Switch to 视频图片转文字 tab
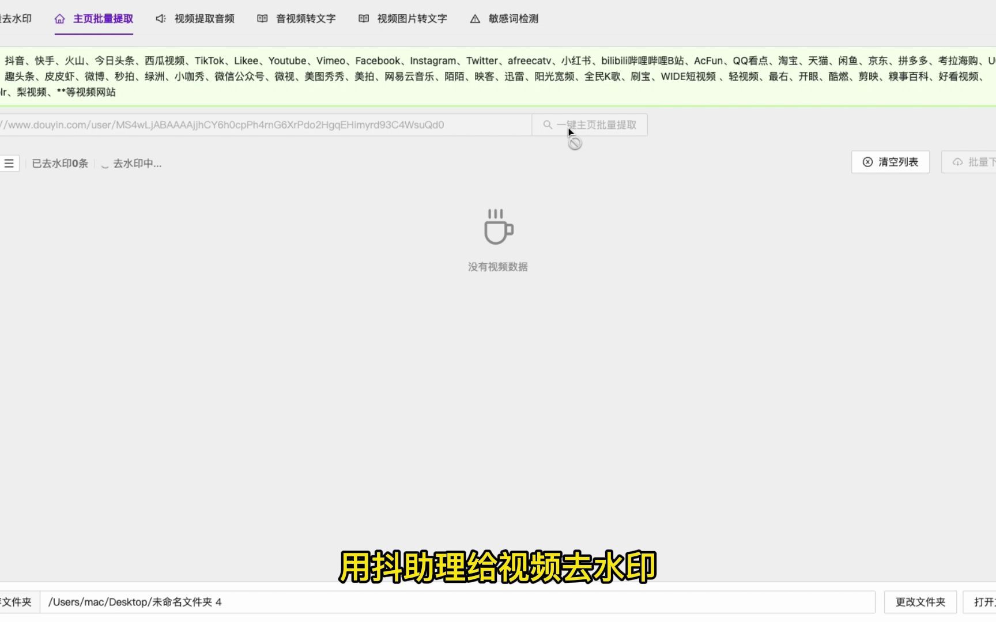This screenshot has height=622, width=996. pos(402,19)
